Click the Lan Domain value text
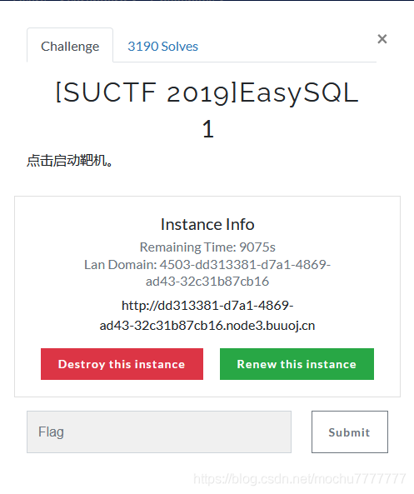414x494 pixels. point(207,273)
